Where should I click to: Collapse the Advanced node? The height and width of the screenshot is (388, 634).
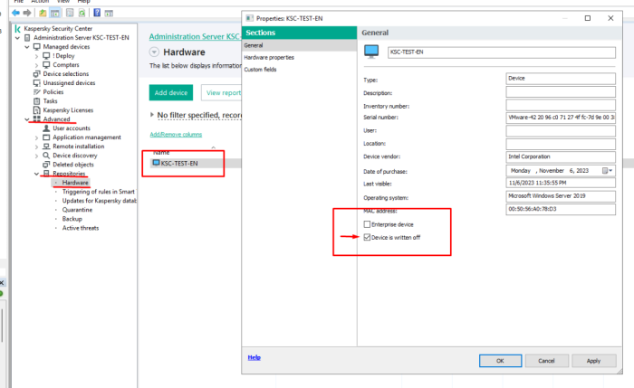click(x=27, y=119)
